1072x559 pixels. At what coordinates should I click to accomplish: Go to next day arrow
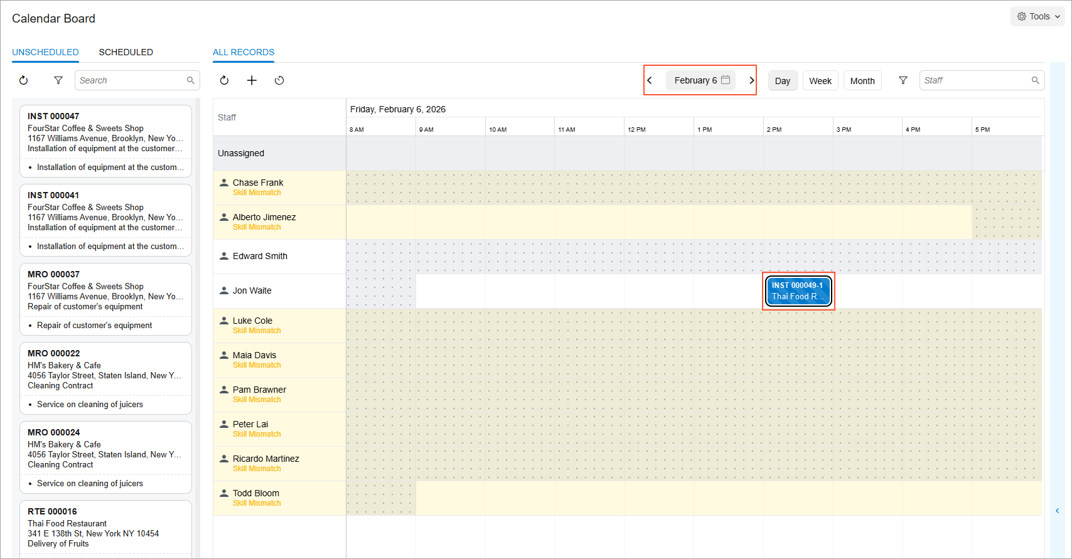pyautogui.click(x=751, y=80)
